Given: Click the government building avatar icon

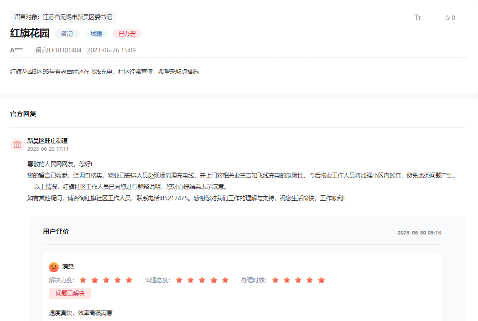Looking at the screenshot, I should tap(17, 144).
